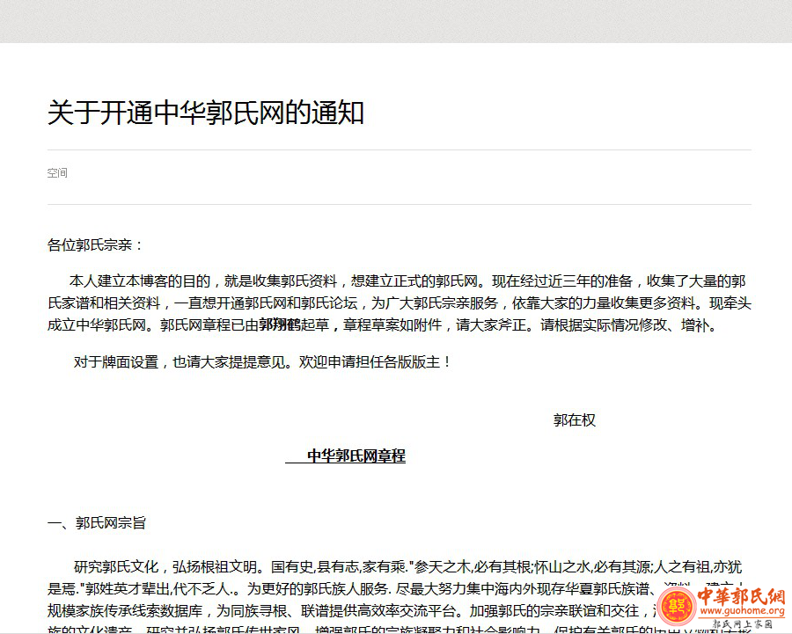Screen dimensions: 792x634
Task: Click the bold name 郭翔鹤 in the paragraph
Action: (280, 325)
